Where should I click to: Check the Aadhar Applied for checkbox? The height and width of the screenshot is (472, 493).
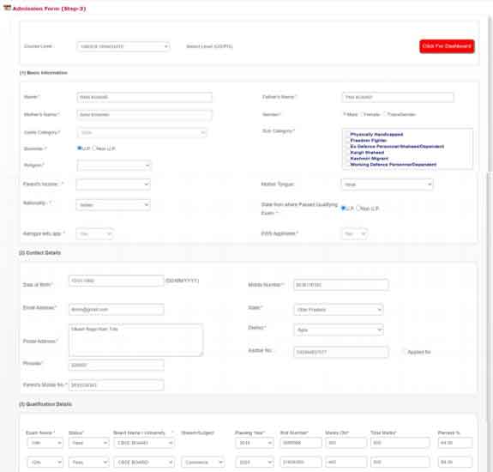pyautogui.click(x=405, y=352)
